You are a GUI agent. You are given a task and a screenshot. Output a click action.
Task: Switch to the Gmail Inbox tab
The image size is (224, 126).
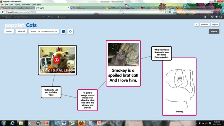coord(17,8)
